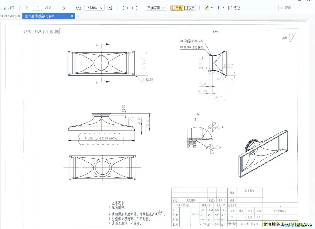Go to previous page arrow

(x=27, y=8)
